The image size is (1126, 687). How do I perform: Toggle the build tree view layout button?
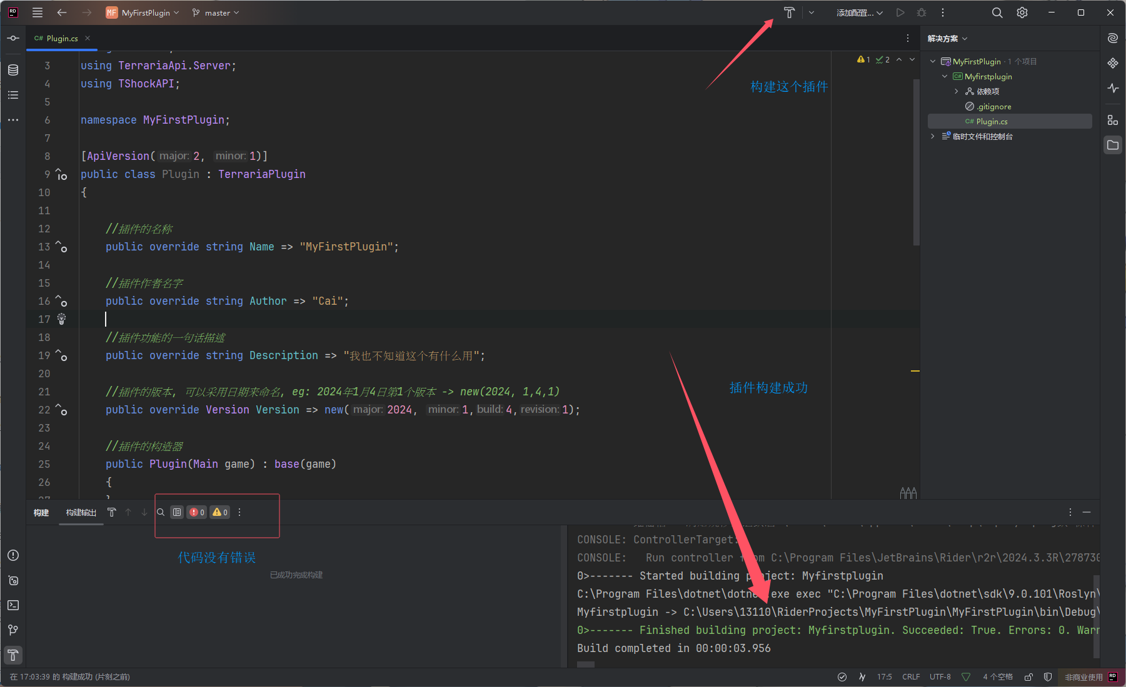pyautogui.click(x=178, y=512)
